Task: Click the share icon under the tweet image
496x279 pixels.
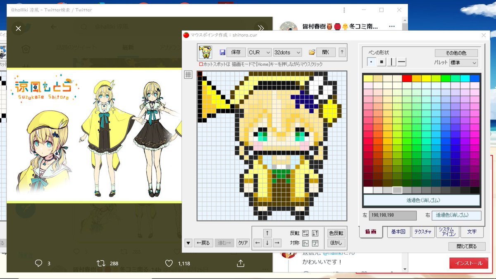Action: 241,263
